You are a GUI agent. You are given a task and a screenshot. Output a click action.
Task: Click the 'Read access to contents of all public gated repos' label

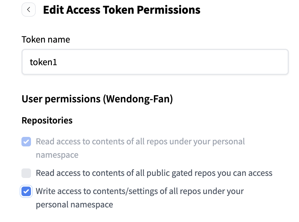[154, 173]
